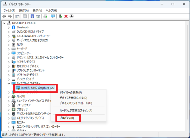Expand the ソフトウェア コンポーネント chevron
This screenshot has height=138, width=190.
(9, 71)
